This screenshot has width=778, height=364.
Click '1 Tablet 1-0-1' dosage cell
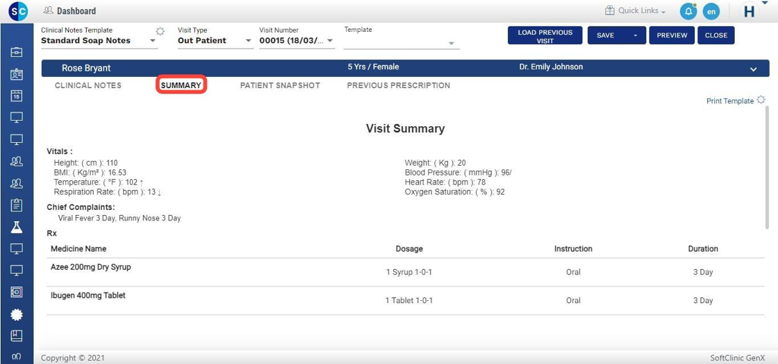tap(409, 300)
